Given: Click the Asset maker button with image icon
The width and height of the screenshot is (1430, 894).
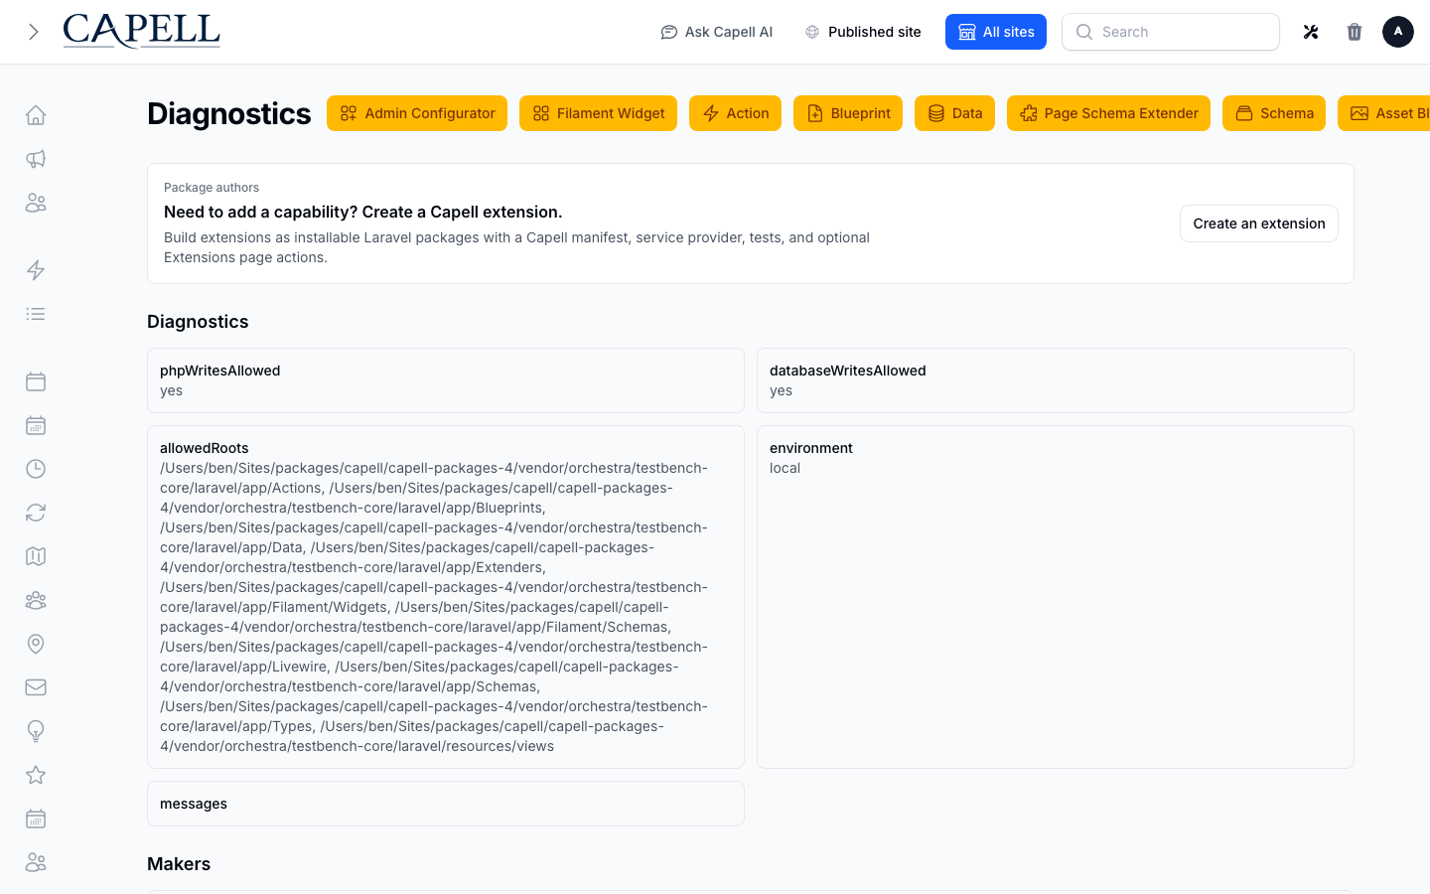Looking at the screenshot, I should pyautogui.click(x=1384, y=113).
